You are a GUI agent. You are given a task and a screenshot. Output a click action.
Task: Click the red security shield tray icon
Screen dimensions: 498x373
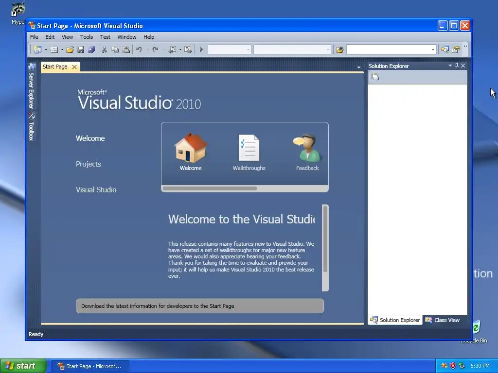(x=453, y=366)
